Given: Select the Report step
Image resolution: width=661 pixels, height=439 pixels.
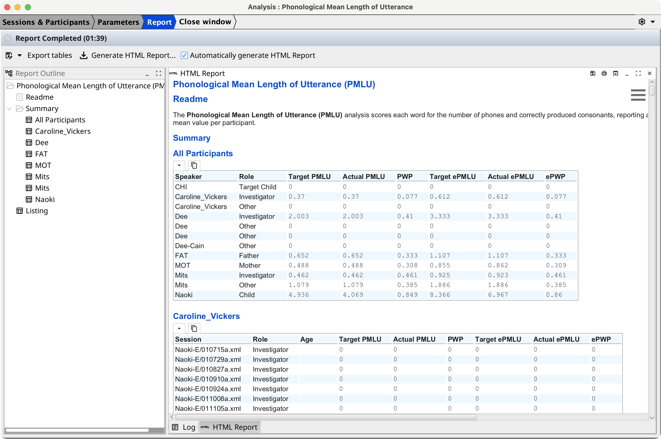Looking at the screenshot, I should click(159, 22).
